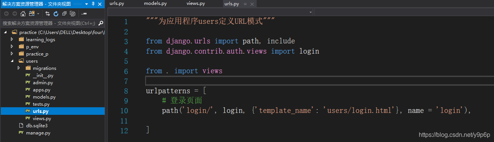Select manage.py in the tree
Image resolution: width=494 pixels, height=142 pixels.
38,133
